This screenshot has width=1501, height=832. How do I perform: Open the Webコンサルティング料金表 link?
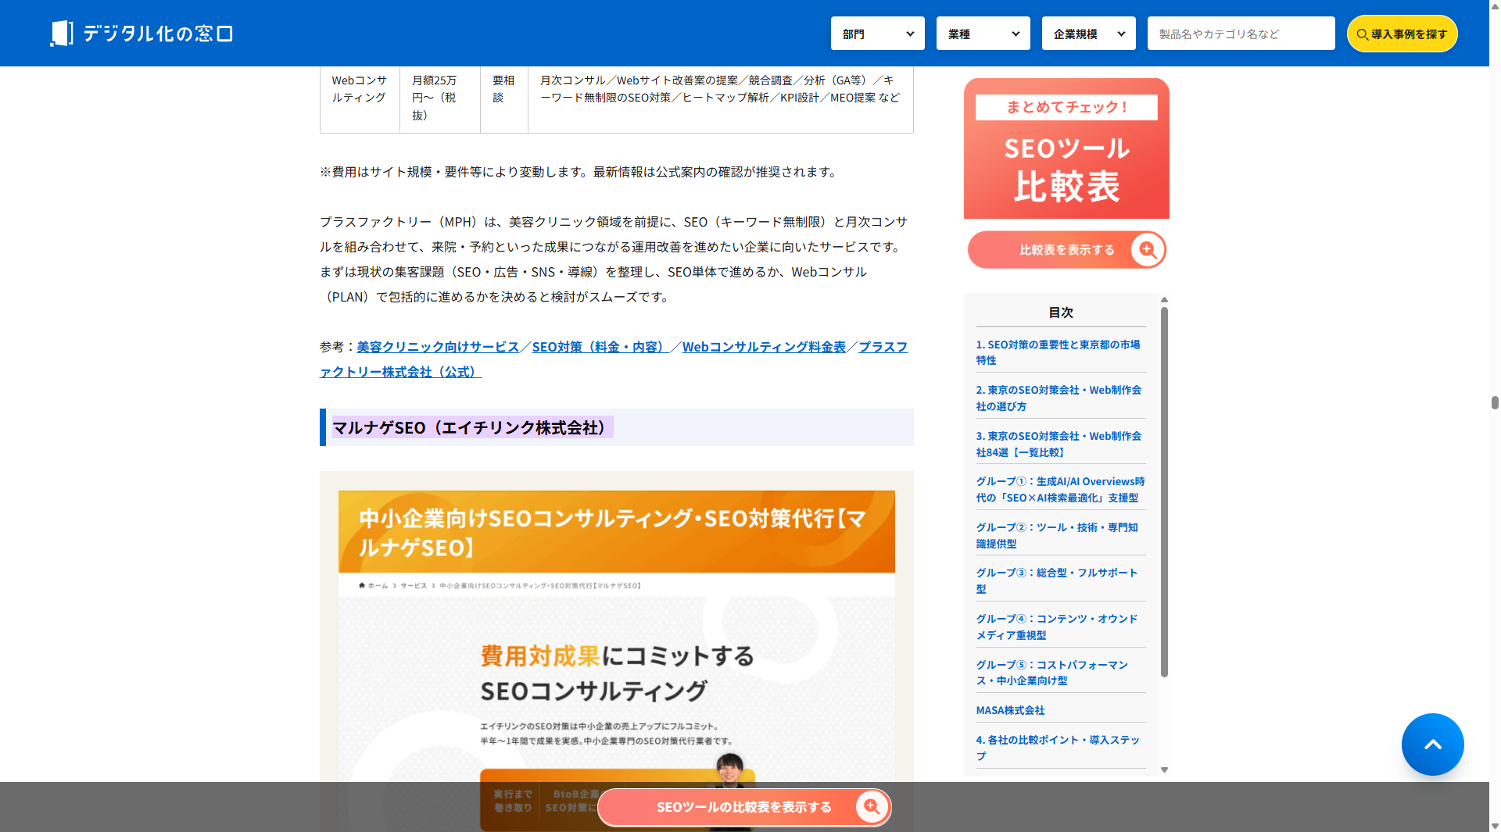[x=764, y=347]
